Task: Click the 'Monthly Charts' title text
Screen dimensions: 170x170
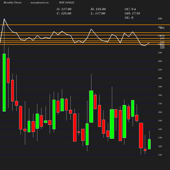Action: point(12,3)
